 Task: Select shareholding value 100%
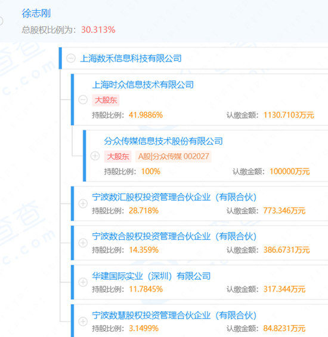click(x=151, y=171)
